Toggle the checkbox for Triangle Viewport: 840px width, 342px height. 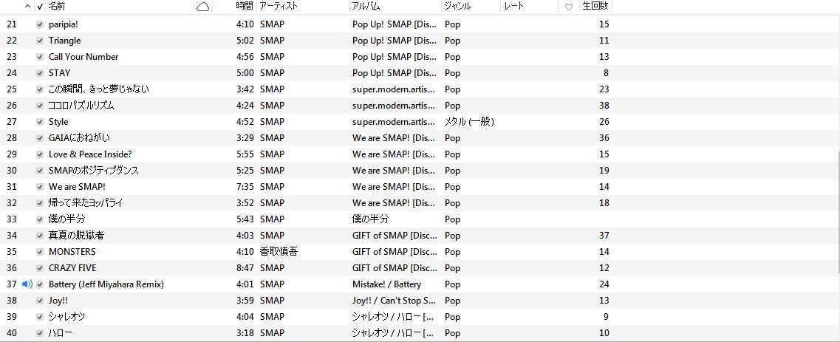point(40,41)
